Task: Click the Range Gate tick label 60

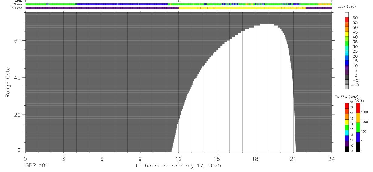Action: (18, 41)
